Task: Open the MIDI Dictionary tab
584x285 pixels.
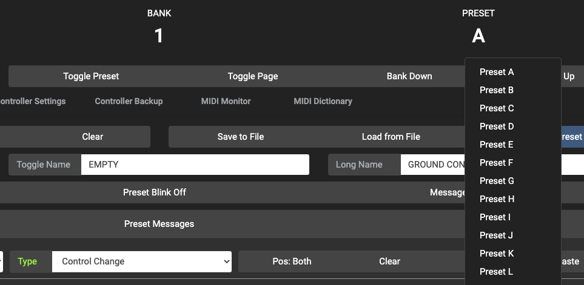Action: pos(323,101)
